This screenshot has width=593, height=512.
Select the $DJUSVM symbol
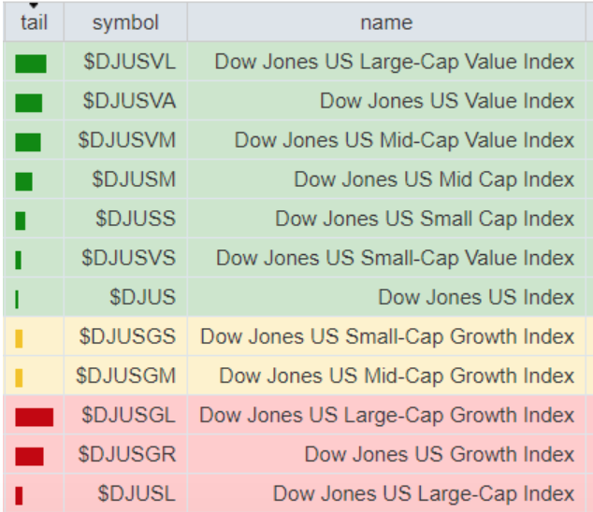pyautogui.click(x=127, y=141)
